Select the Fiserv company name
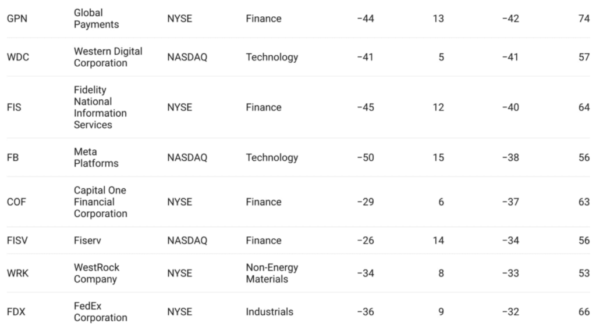The width and height of the screenshot is (596, 327). 88,240
